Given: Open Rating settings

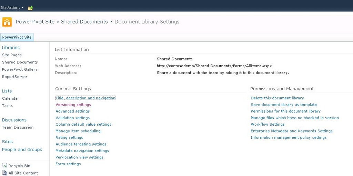Looking at the screenshot, I should (69, 137).
